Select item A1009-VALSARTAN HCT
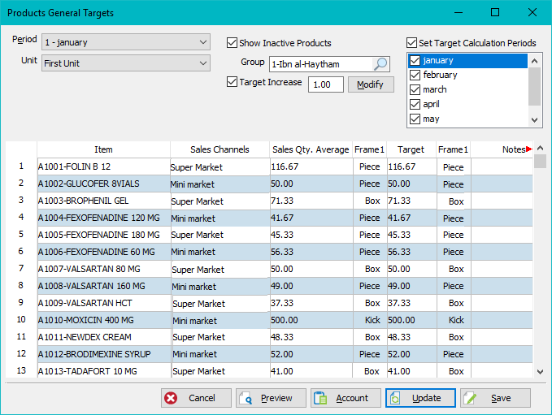Viewport: 552px width, 415px height. 104,303
